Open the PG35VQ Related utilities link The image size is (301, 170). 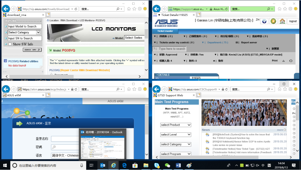tap(23, 61)
